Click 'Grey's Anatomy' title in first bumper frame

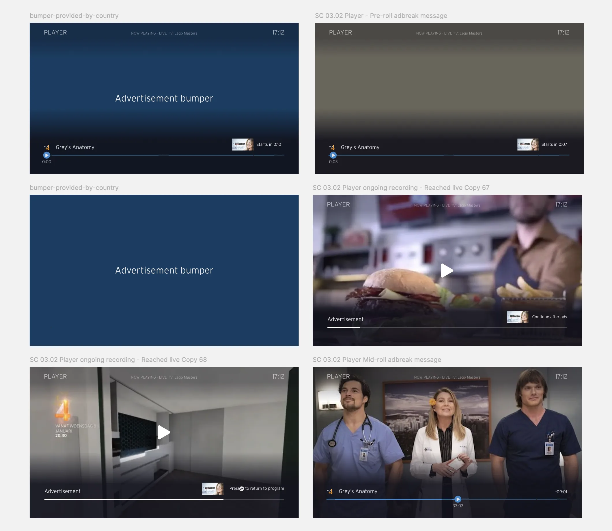75,147
